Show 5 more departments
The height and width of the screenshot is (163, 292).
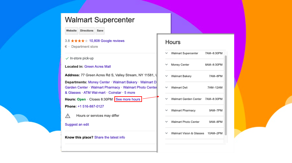(130, 92)
